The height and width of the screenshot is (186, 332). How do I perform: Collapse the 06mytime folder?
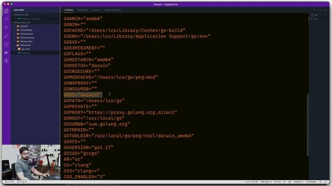point(25,45)
